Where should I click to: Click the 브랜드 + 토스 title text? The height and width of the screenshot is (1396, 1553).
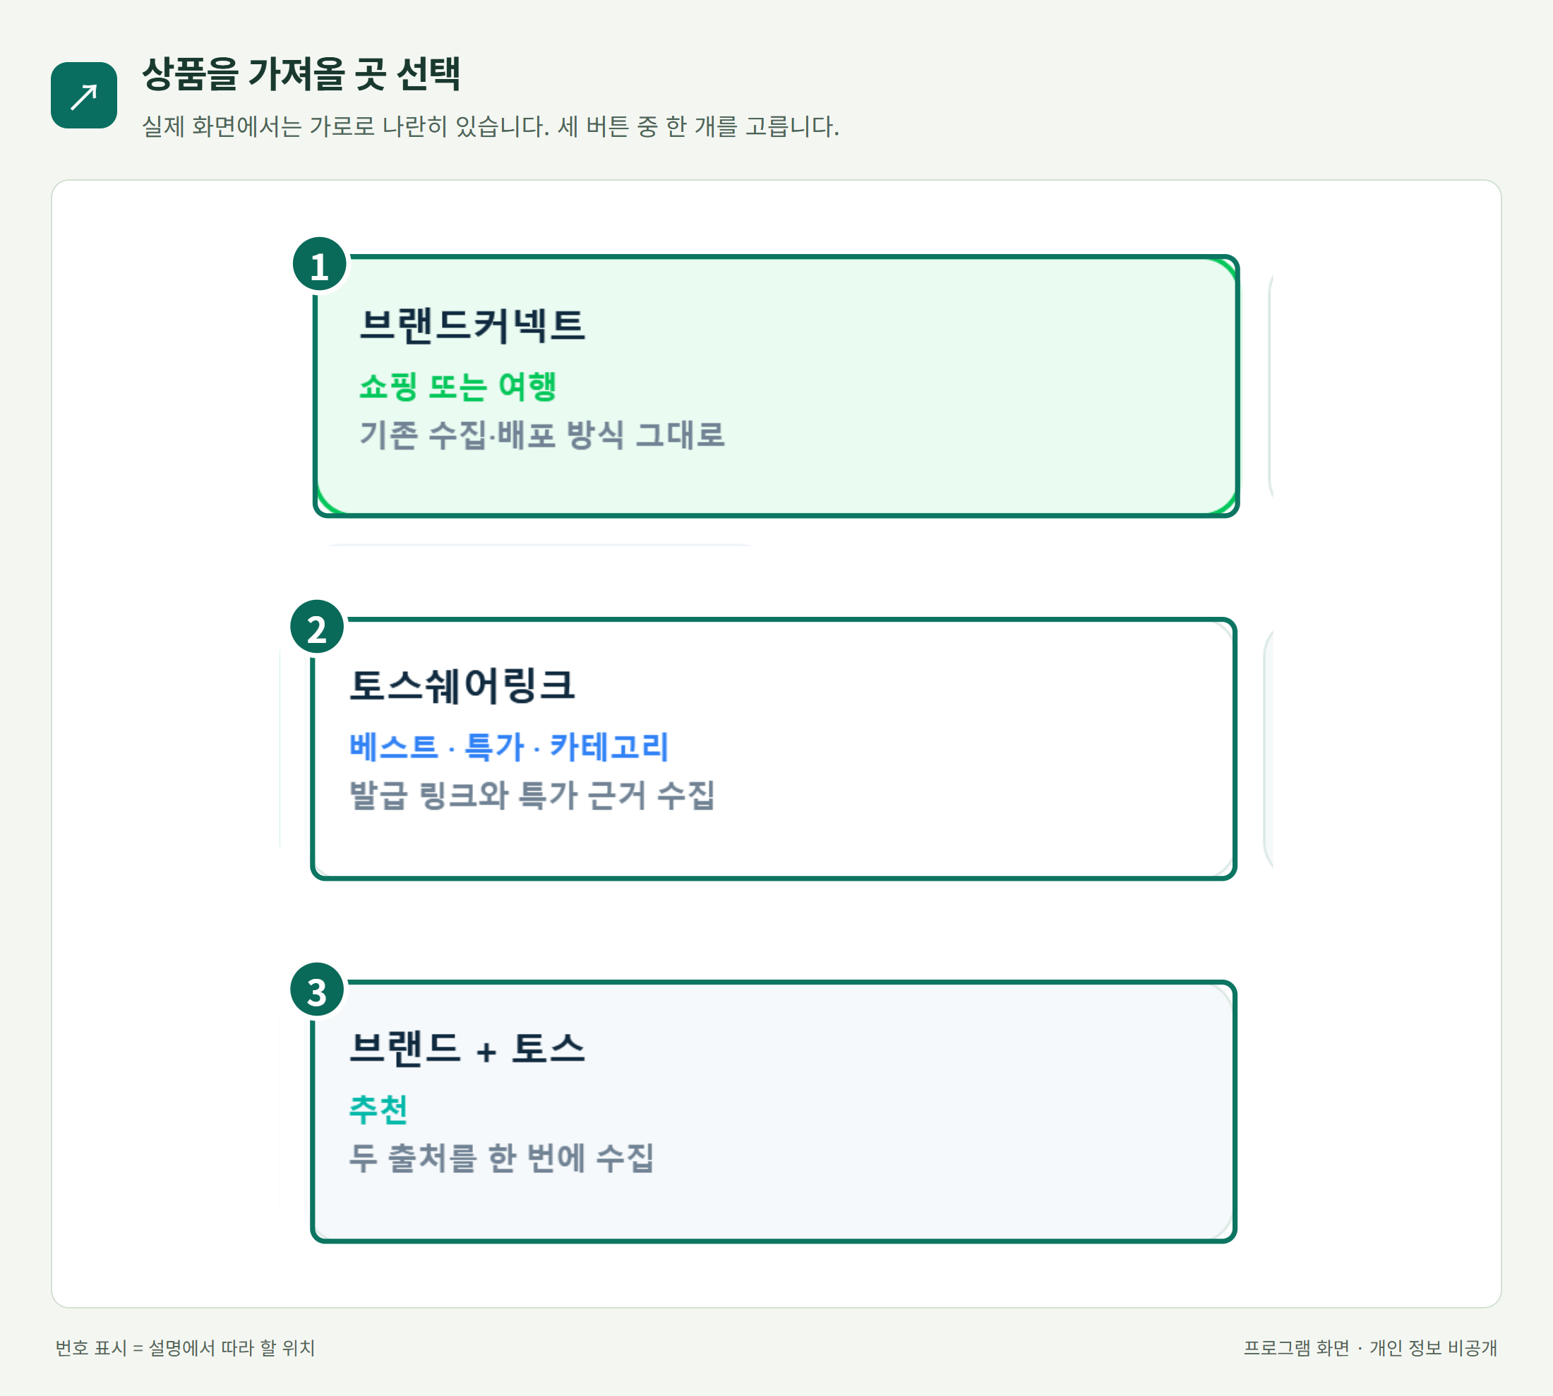(x=467, y=1049)
